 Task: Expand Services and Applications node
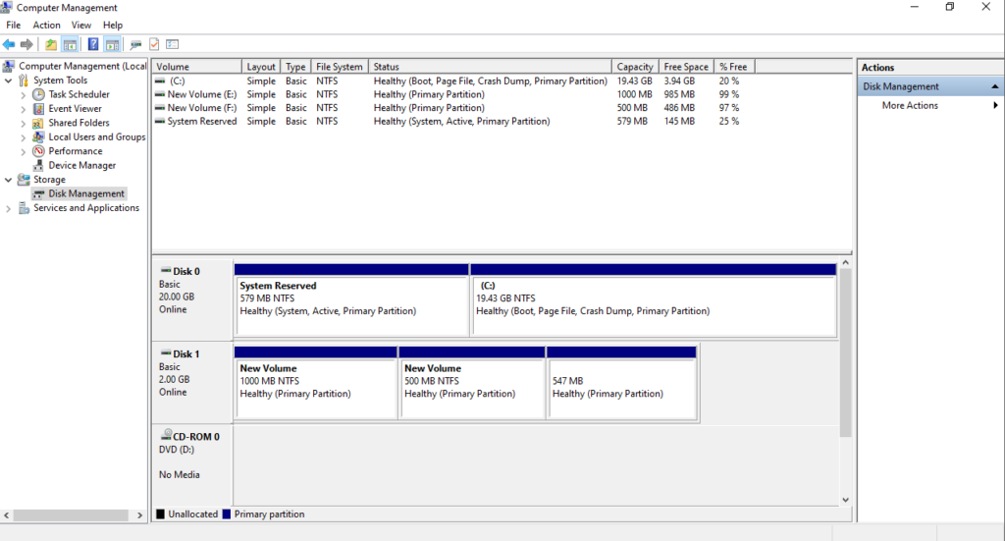(8, 208)
